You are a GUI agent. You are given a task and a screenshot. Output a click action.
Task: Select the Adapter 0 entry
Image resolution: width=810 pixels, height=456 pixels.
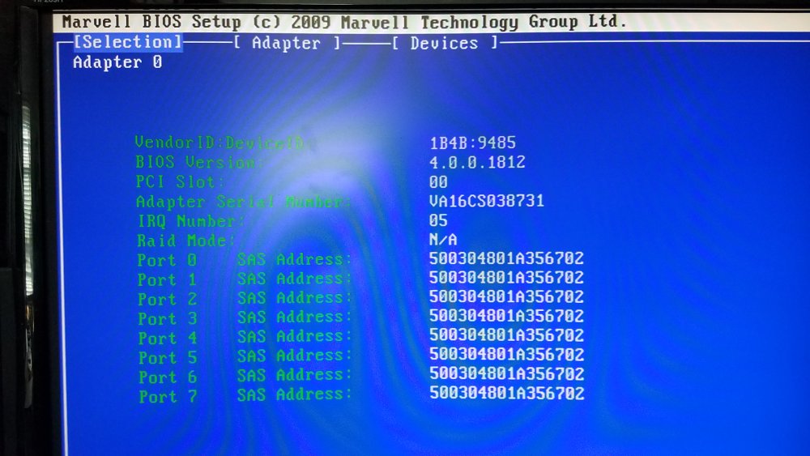pyautogui.click(x=117, y=62)
